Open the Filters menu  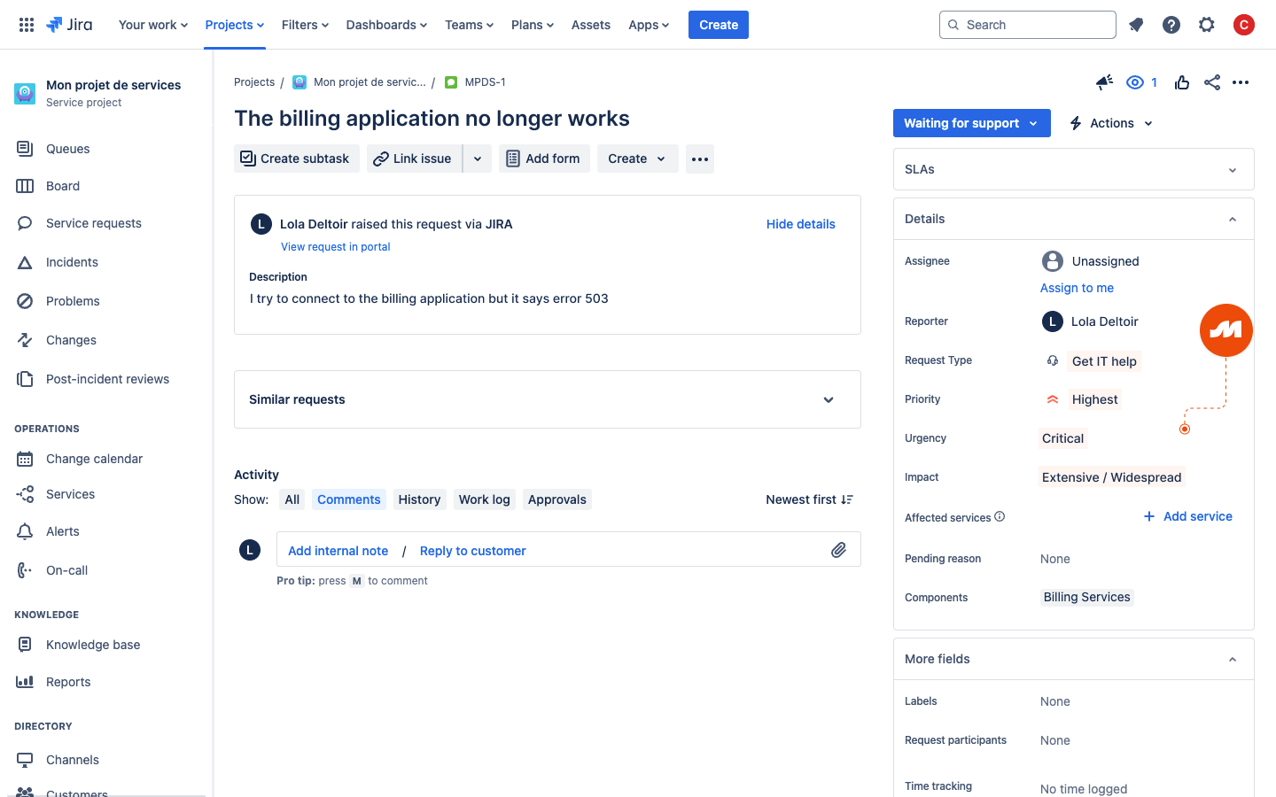coord(305,25)
